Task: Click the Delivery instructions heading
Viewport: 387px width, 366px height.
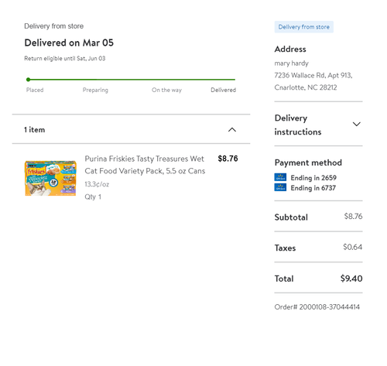Action: 298,125
